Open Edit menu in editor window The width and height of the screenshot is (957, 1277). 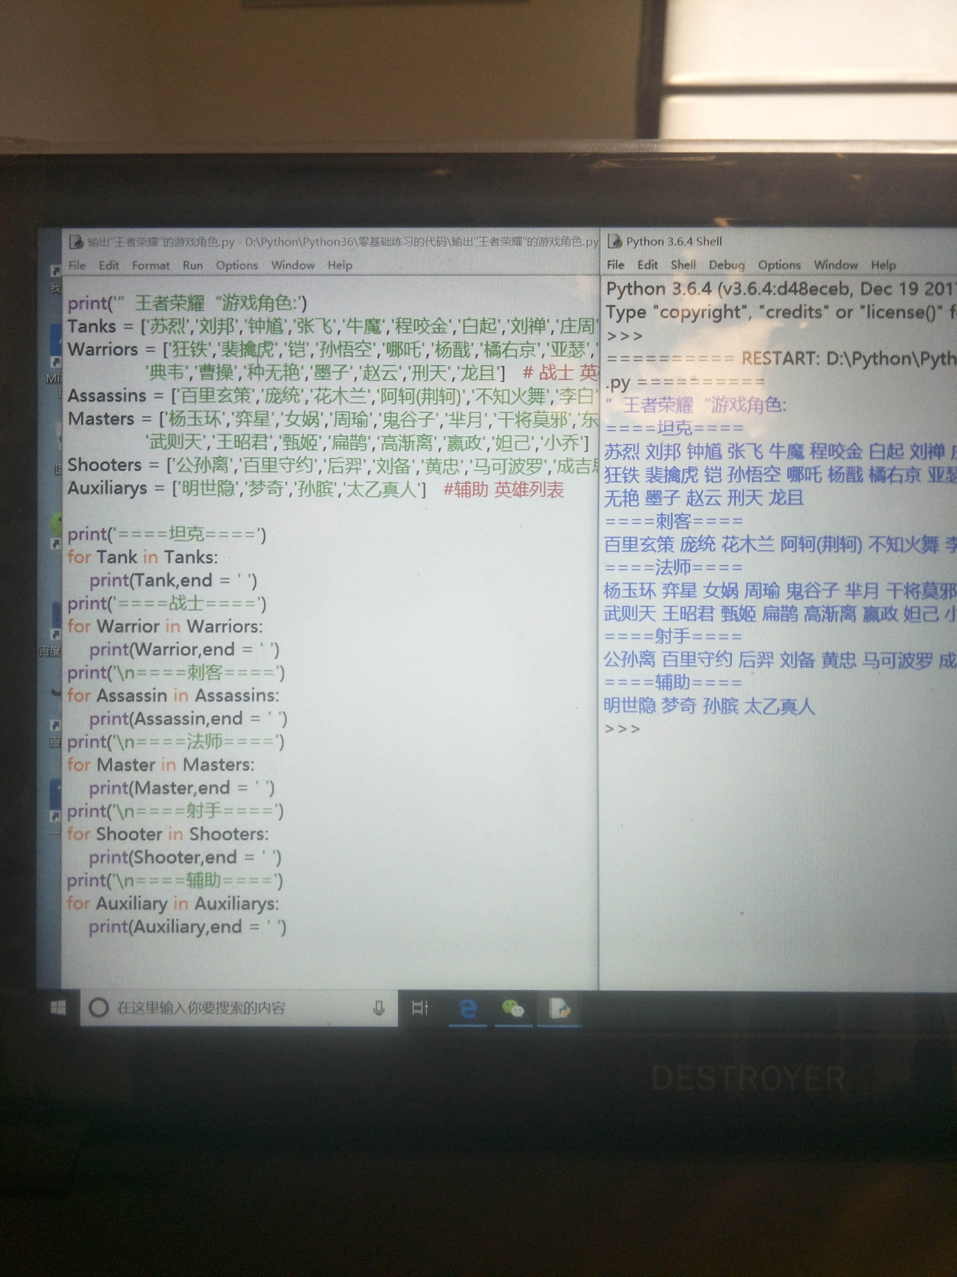click(109, 265)
